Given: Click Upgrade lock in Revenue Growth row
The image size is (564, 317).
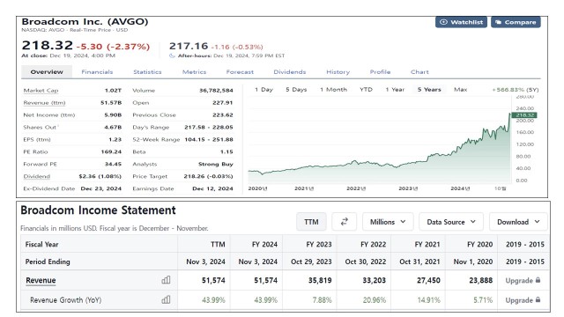Looking at the screenshot, I should click(523, 300).
